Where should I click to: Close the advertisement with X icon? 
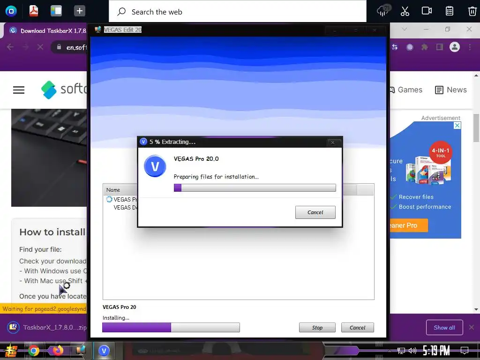click(x=457, y=125)
